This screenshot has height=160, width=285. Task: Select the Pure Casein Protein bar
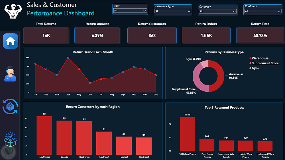click(x=207, y=145)
